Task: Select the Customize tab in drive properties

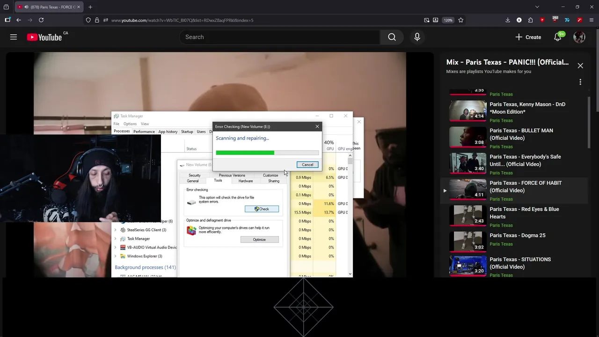Action: click(270, 176)
